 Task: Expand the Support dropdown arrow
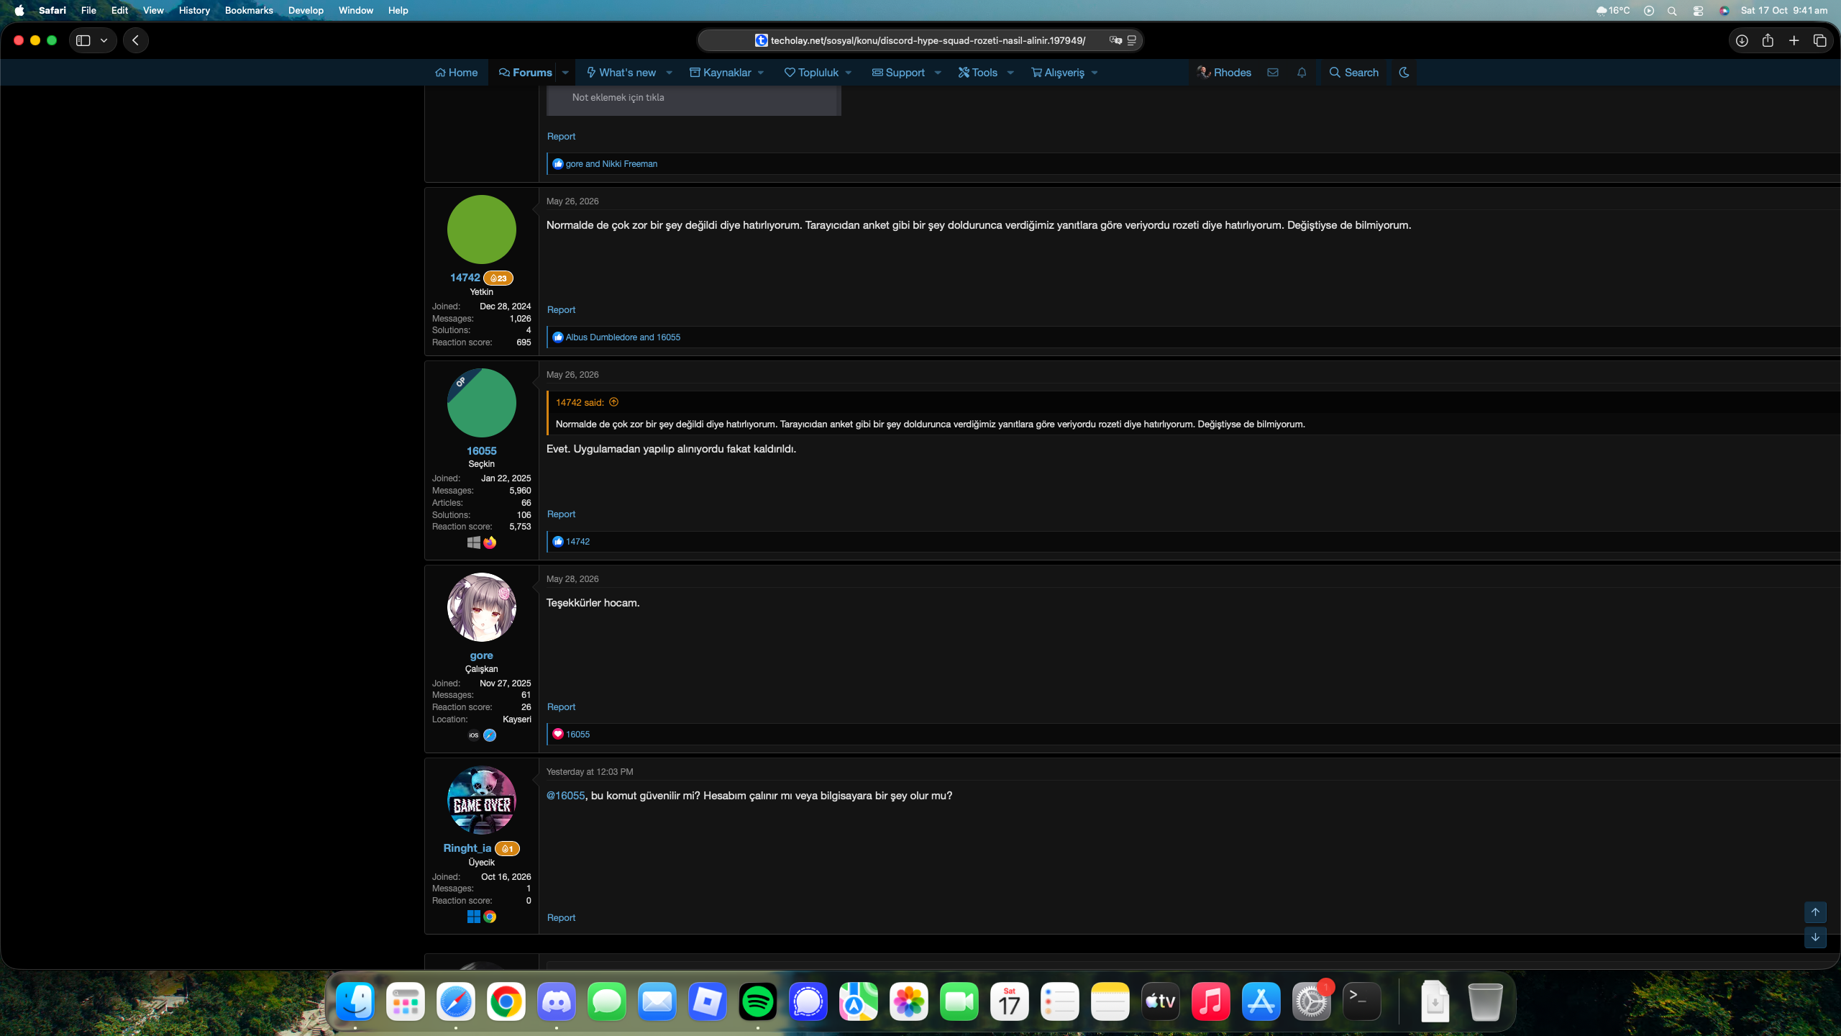(x=938, y=73)
